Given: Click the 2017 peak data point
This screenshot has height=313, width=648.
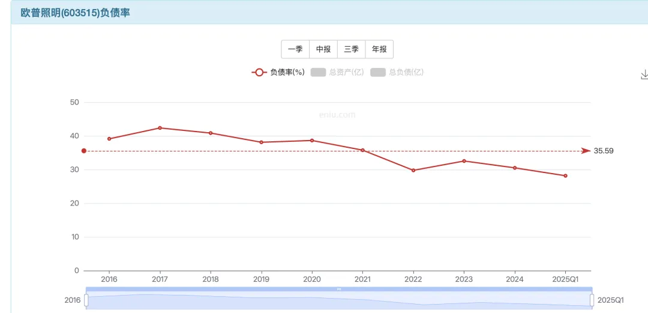Looking at the screenshot, I should (160, 128).
